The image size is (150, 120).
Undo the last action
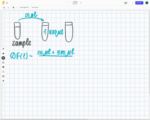click(4, 7)
